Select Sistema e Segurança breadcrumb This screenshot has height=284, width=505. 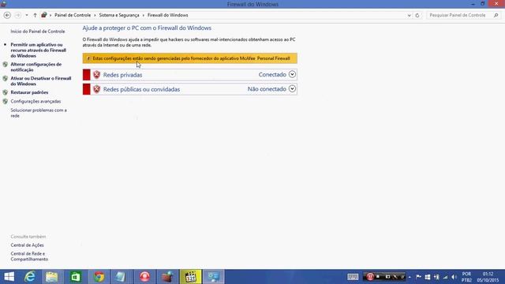click(119, 15)
